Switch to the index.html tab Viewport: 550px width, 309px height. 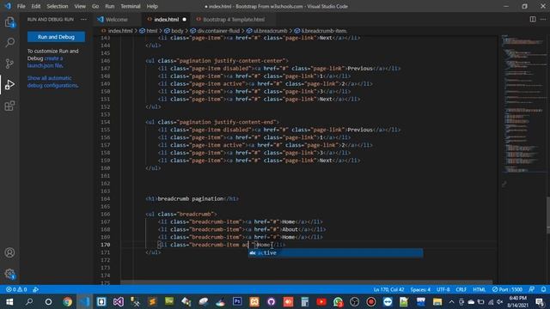coord(166,19)
